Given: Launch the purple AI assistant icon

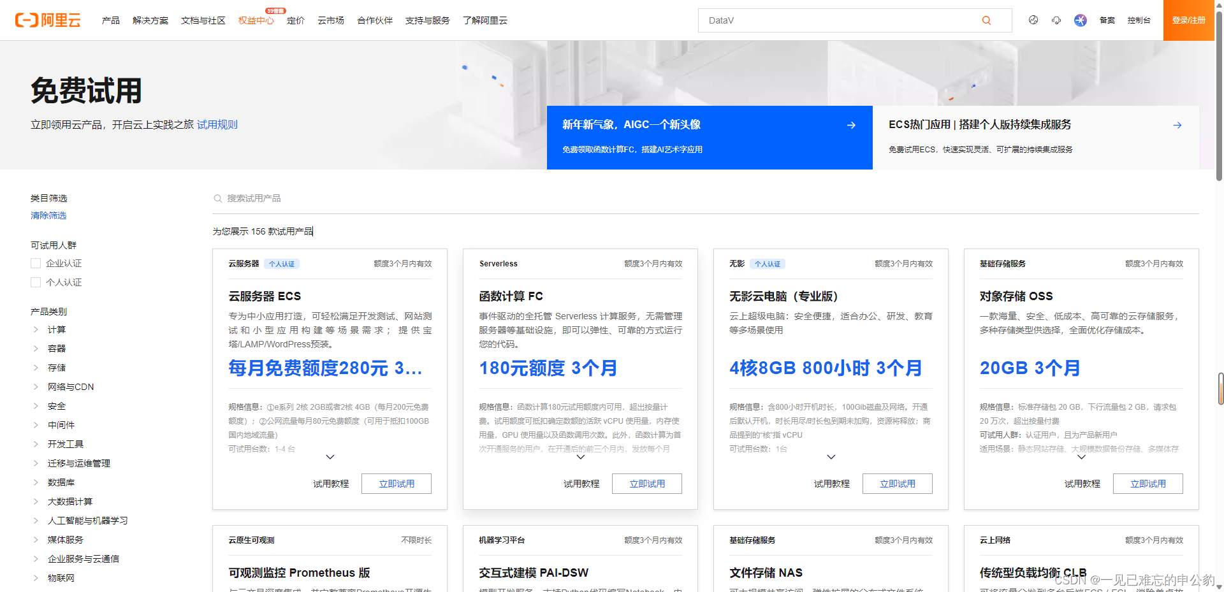Looking at the screenshot, I should pos(1081,20).
